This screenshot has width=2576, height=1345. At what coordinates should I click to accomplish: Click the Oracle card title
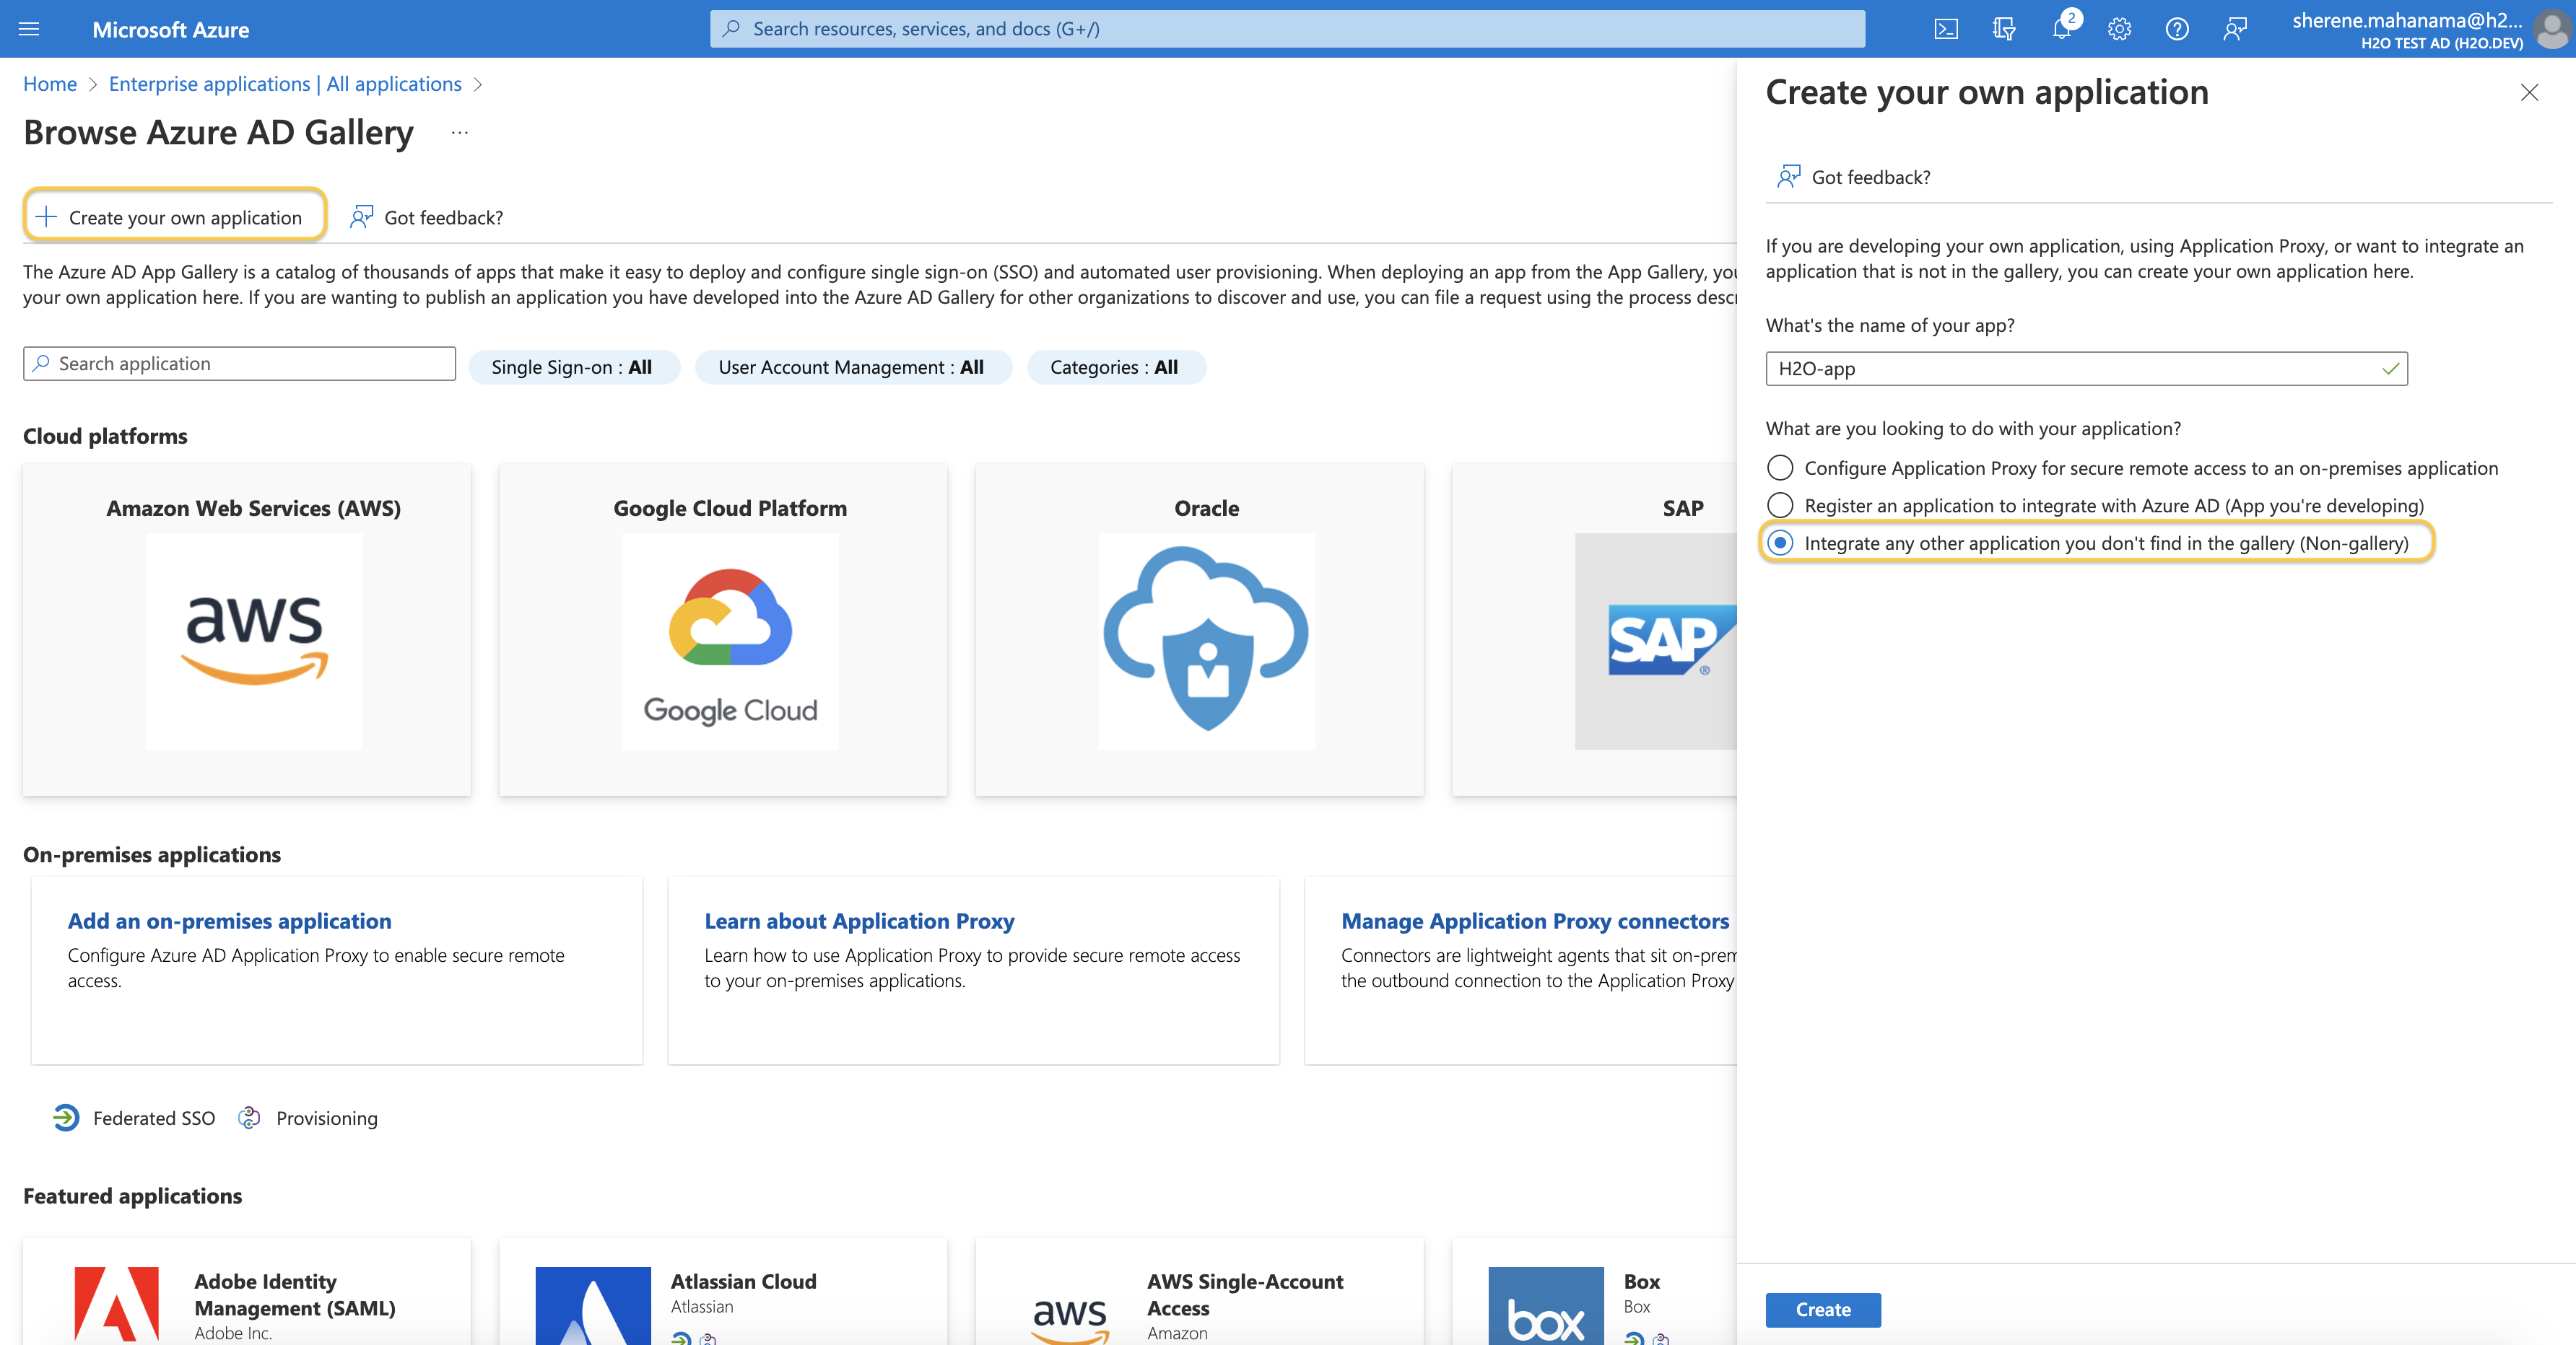1206,508
